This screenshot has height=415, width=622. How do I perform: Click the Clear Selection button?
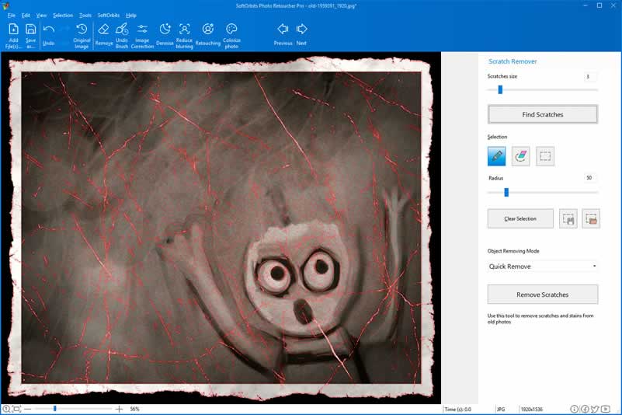[x=520, y=218]
